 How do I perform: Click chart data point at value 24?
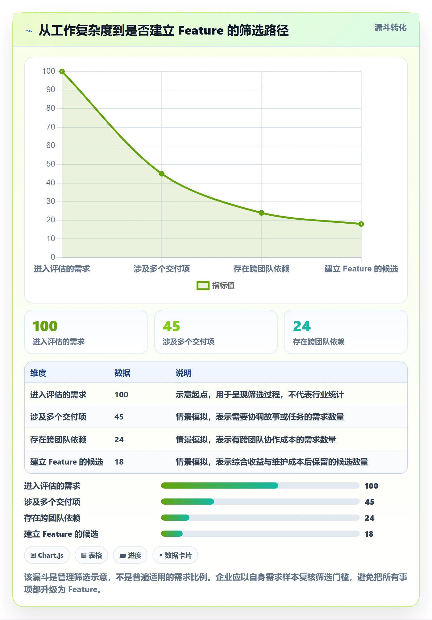pos(261,213)
